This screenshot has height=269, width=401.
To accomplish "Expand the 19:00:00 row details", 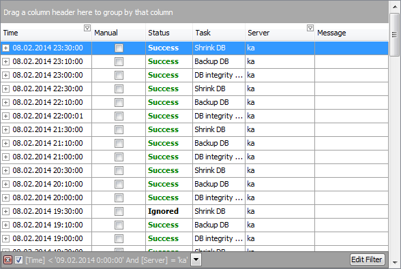I will click(5, 238).
